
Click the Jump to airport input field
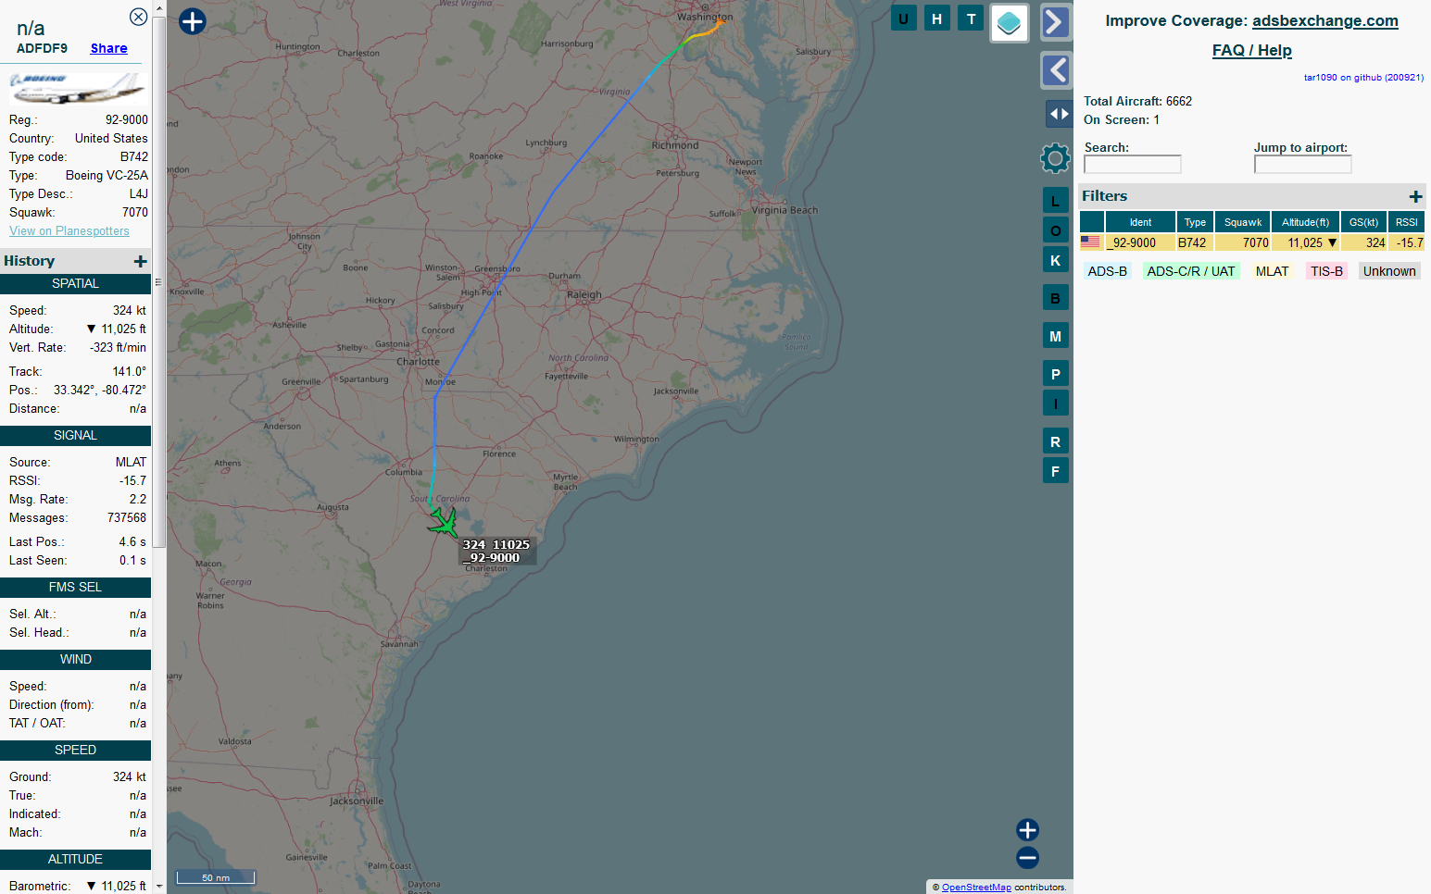click(1302, 165)
